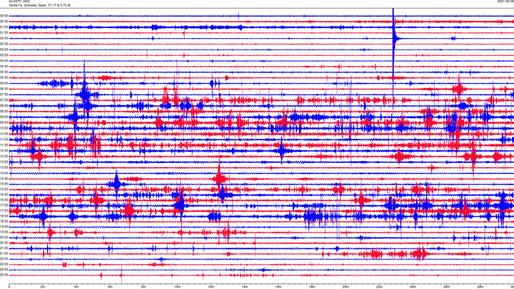
Task: Choose the 23:00 time label
Action: point(4,269)
